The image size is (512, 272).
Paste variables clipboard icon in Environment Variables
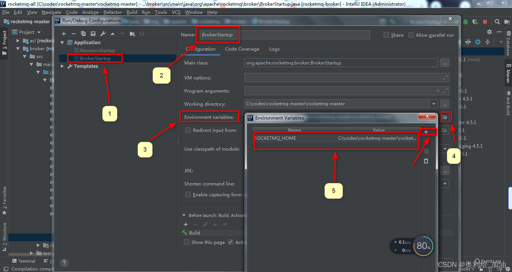[x=426, y=161]
